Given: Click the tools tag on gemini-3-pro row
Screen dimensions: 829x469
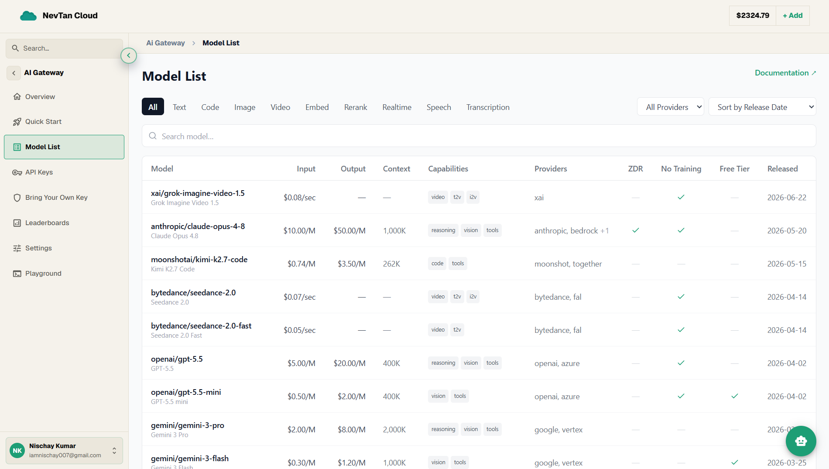Looking at the screenshot, I should point(492,429).
